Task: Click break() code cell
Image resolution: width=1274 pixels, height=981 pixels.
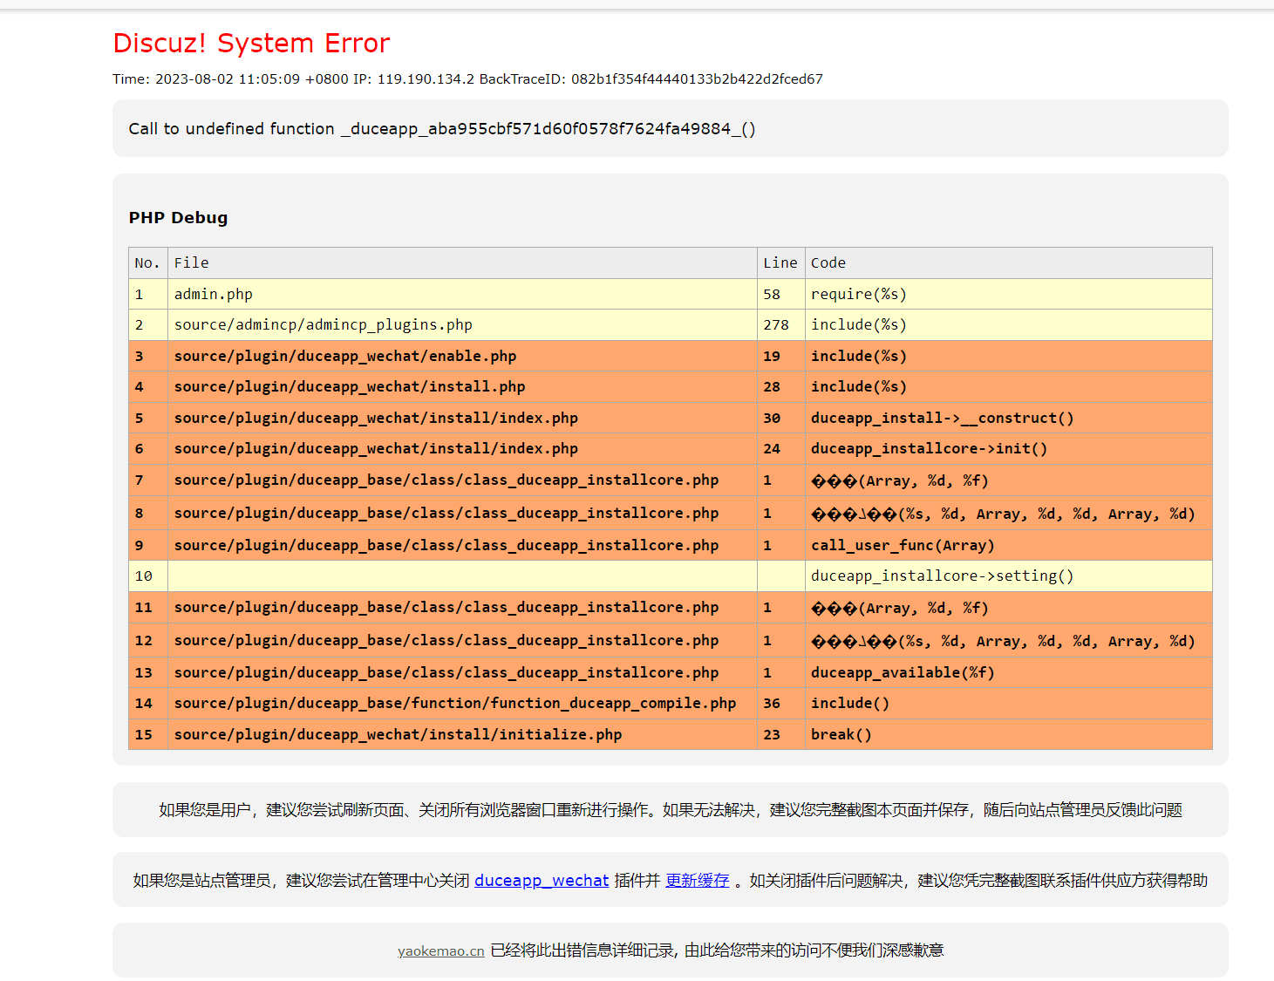Action: click(1008, 734)
